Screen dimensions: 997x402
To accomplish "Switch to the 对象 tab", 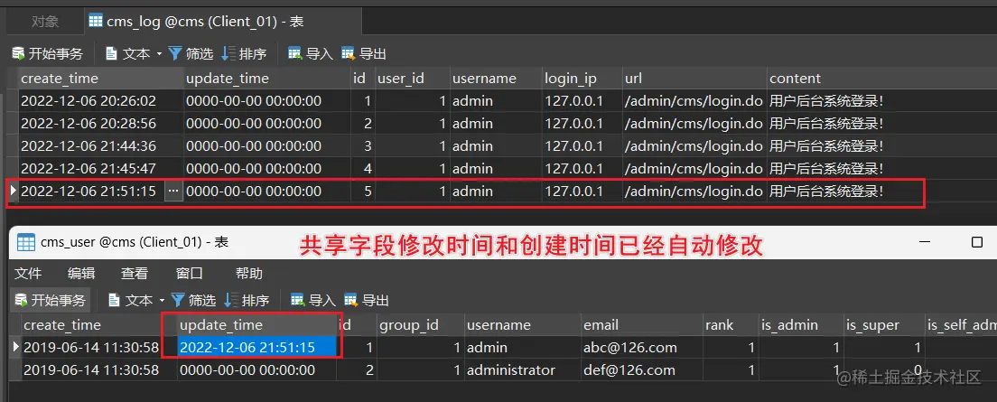I will (45, 21).
